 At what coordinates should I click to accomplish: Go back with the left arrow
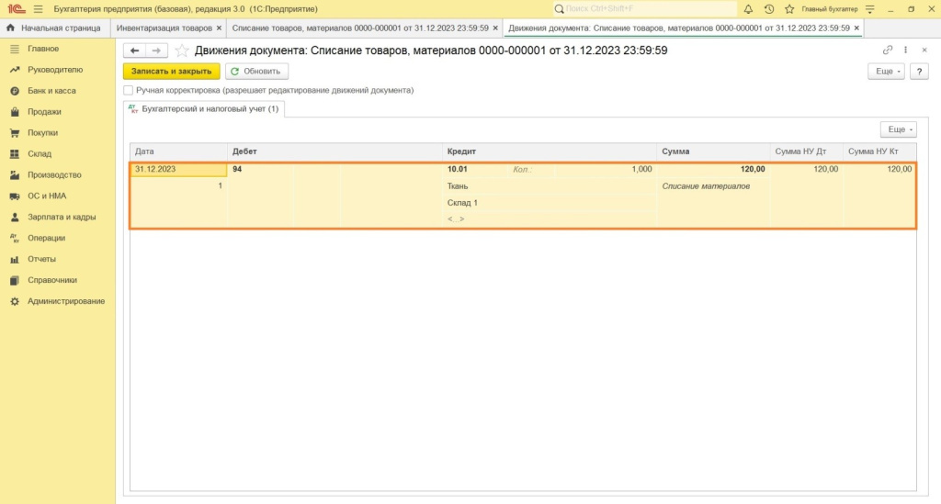point(134,50)
